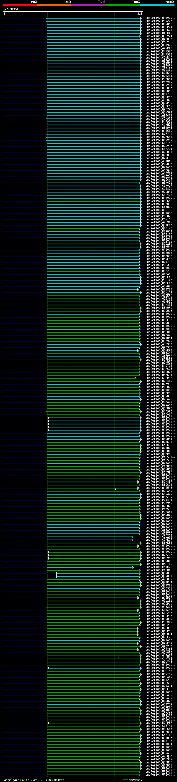Click the purple ~60% identity legend segment

coord(89,5)
